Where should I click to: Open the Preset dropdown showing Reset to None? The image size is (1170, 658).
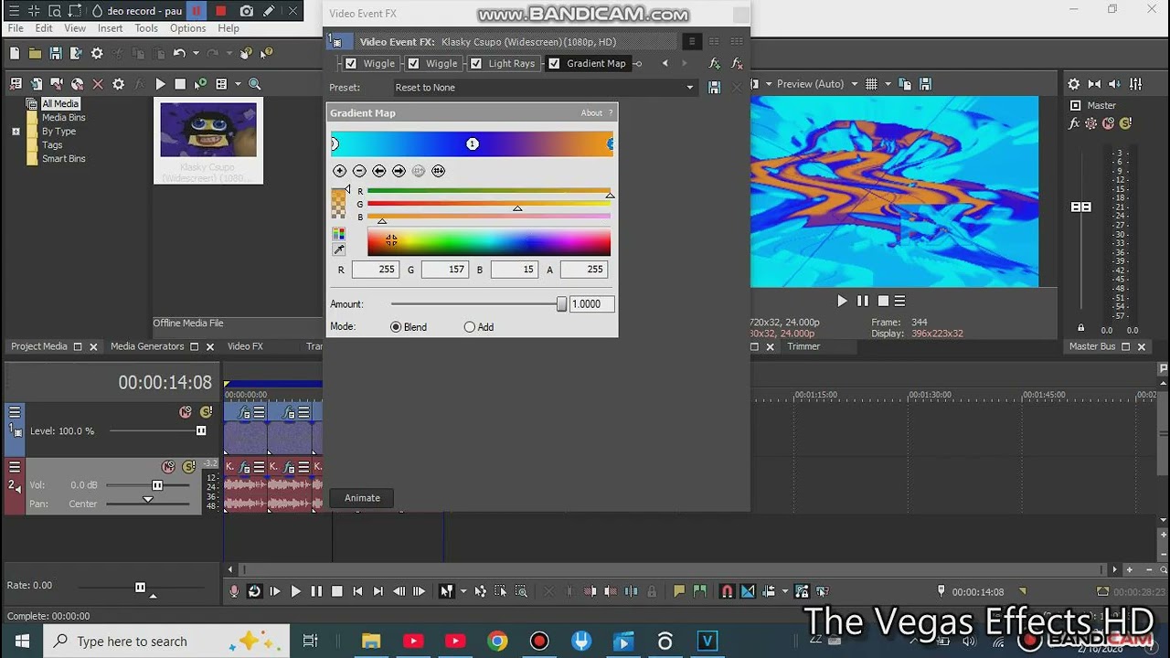coord(545,88)
